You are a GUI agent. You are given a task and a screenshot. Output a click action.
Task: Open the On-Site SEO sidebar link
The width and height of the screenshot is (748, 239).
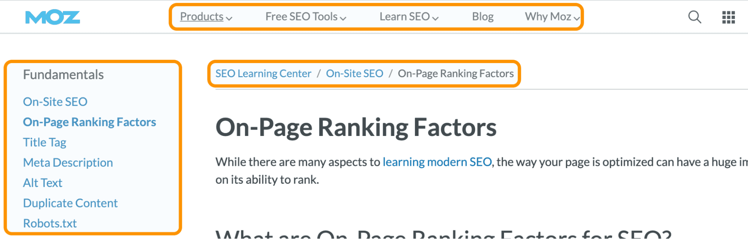55,101
